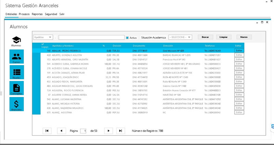Sort by the Apellidos y Nombres column header
The height and width of the screenshot is (145, 274).
point(63,46)
